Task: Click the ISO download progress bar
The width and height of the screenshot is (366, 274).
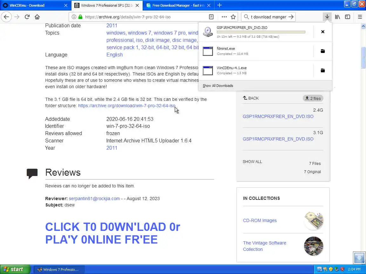Action: 261,32
